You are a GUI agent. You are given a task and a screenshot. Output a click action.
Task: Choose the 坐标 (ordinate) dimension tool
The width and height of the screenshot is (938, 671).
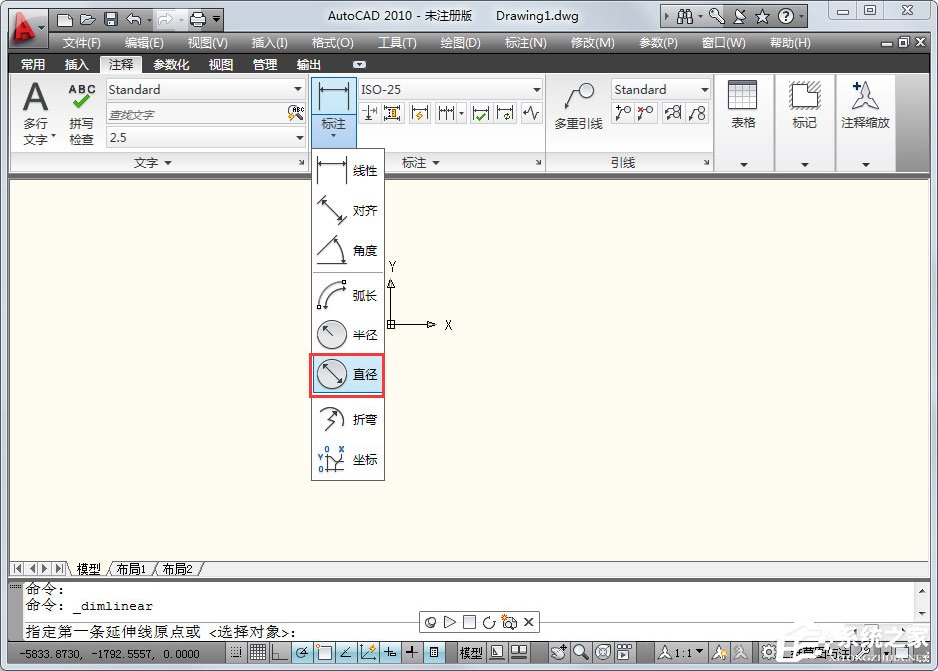(x=347, y=460)
